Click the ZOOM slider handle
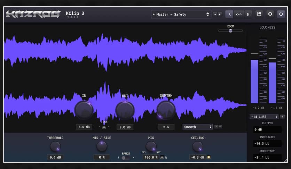Screen dimensions: 291x169 click(x=230, y=31)
